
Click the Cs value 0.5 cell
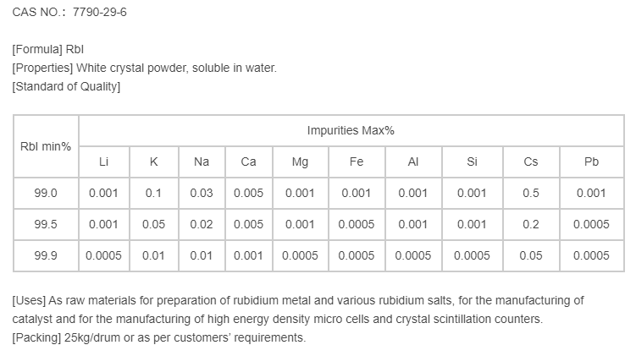[531, 193]
